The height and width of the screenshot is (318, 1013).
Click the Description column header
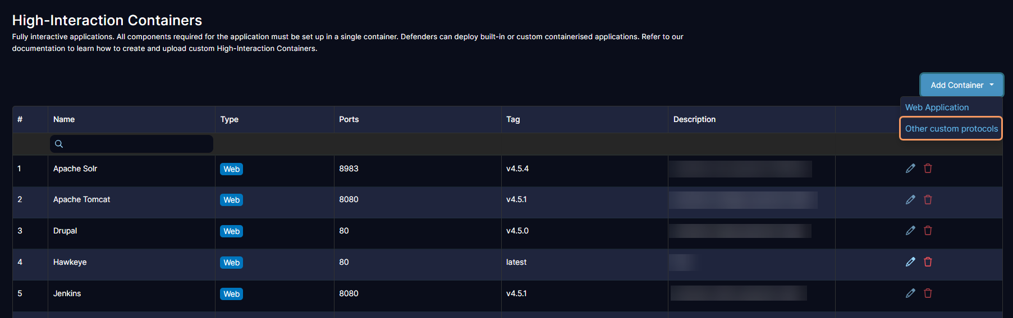click(694, 119)
